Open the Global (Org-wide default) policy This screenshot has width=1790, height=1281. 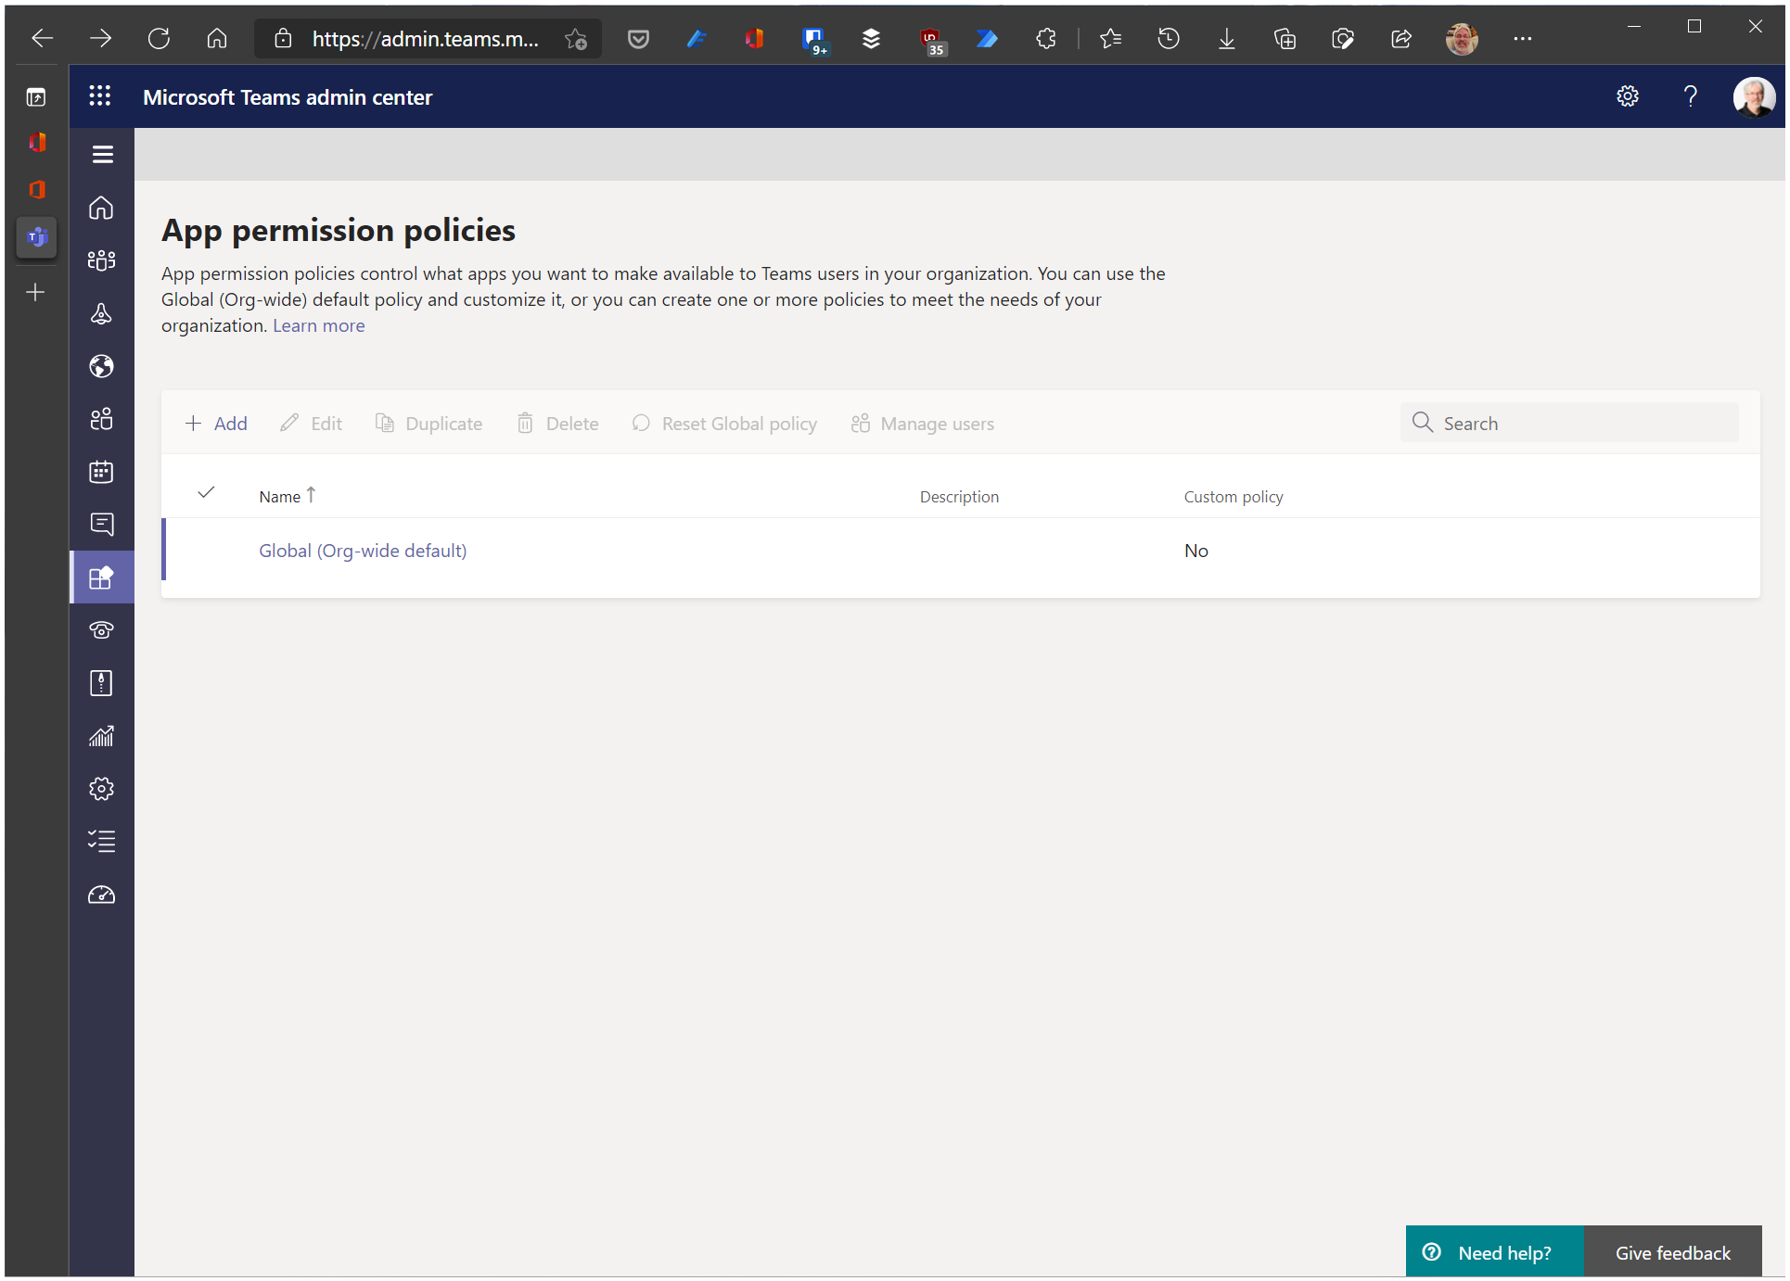click(x=363, y=551)
